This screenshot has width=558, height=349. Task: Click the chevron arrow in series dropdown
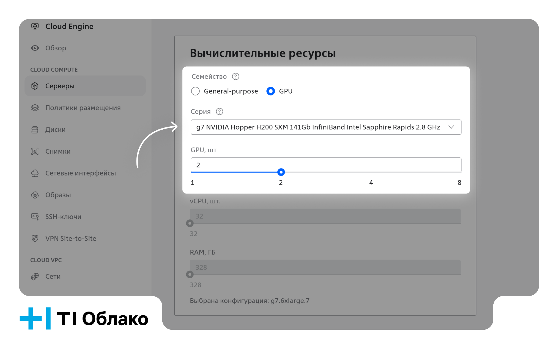[x=451, y=127]
